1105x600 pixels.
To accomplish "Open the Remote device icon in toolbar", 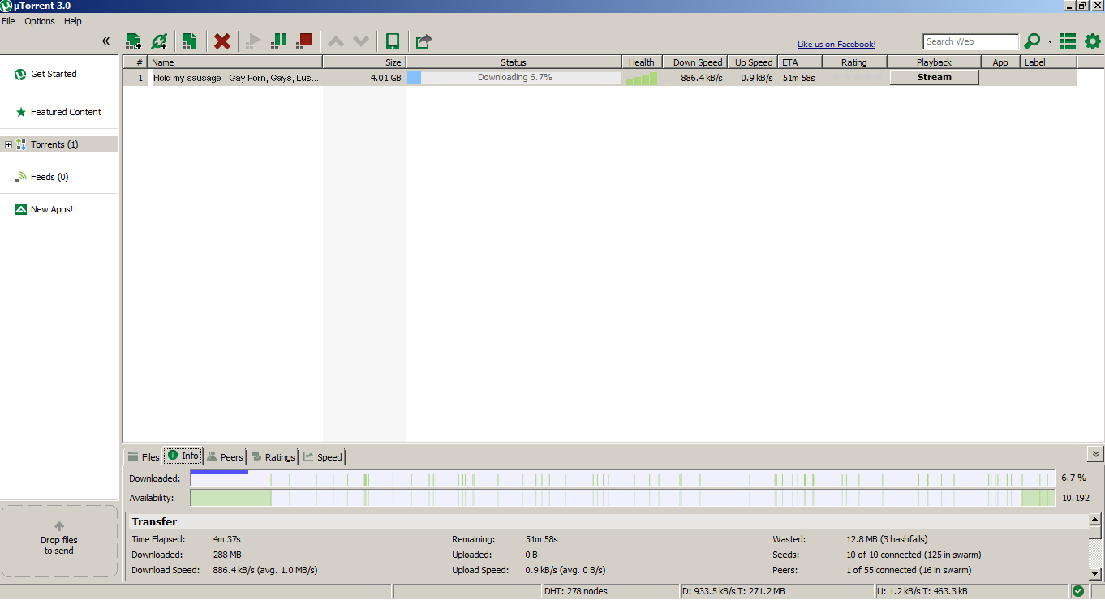I will tap(393, 41).
